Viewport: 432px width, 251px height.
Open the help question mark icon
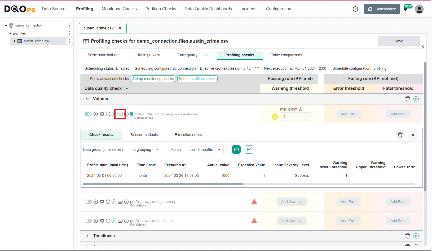click(x=355, y=9)
